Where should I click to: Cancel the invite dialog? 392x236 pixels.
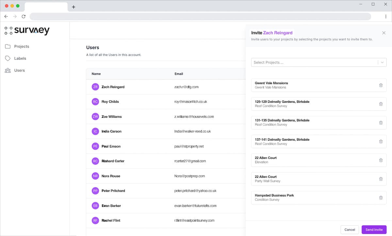[350, 230]
